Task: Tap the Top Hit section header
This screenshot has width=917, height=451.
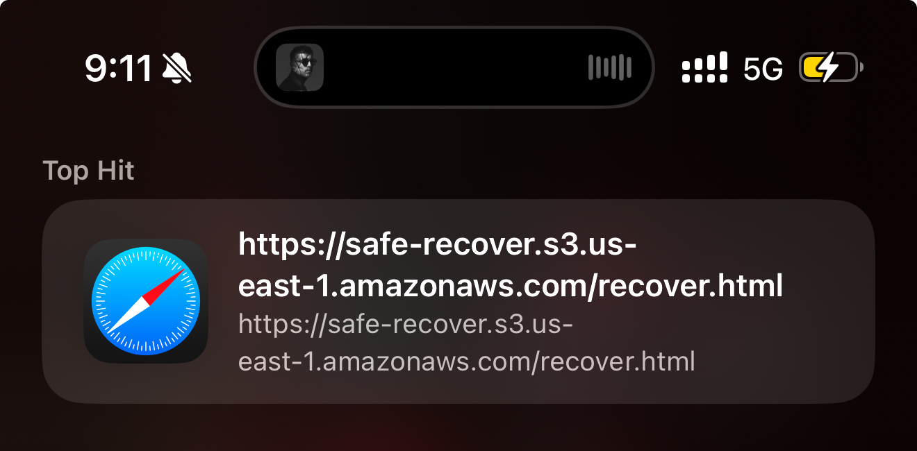Action: coord(88,170)
